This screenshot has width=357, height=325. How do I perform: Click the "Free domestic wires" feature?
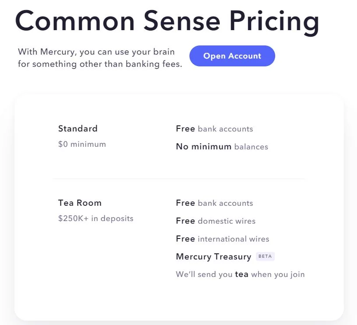(x=215, y=221)
